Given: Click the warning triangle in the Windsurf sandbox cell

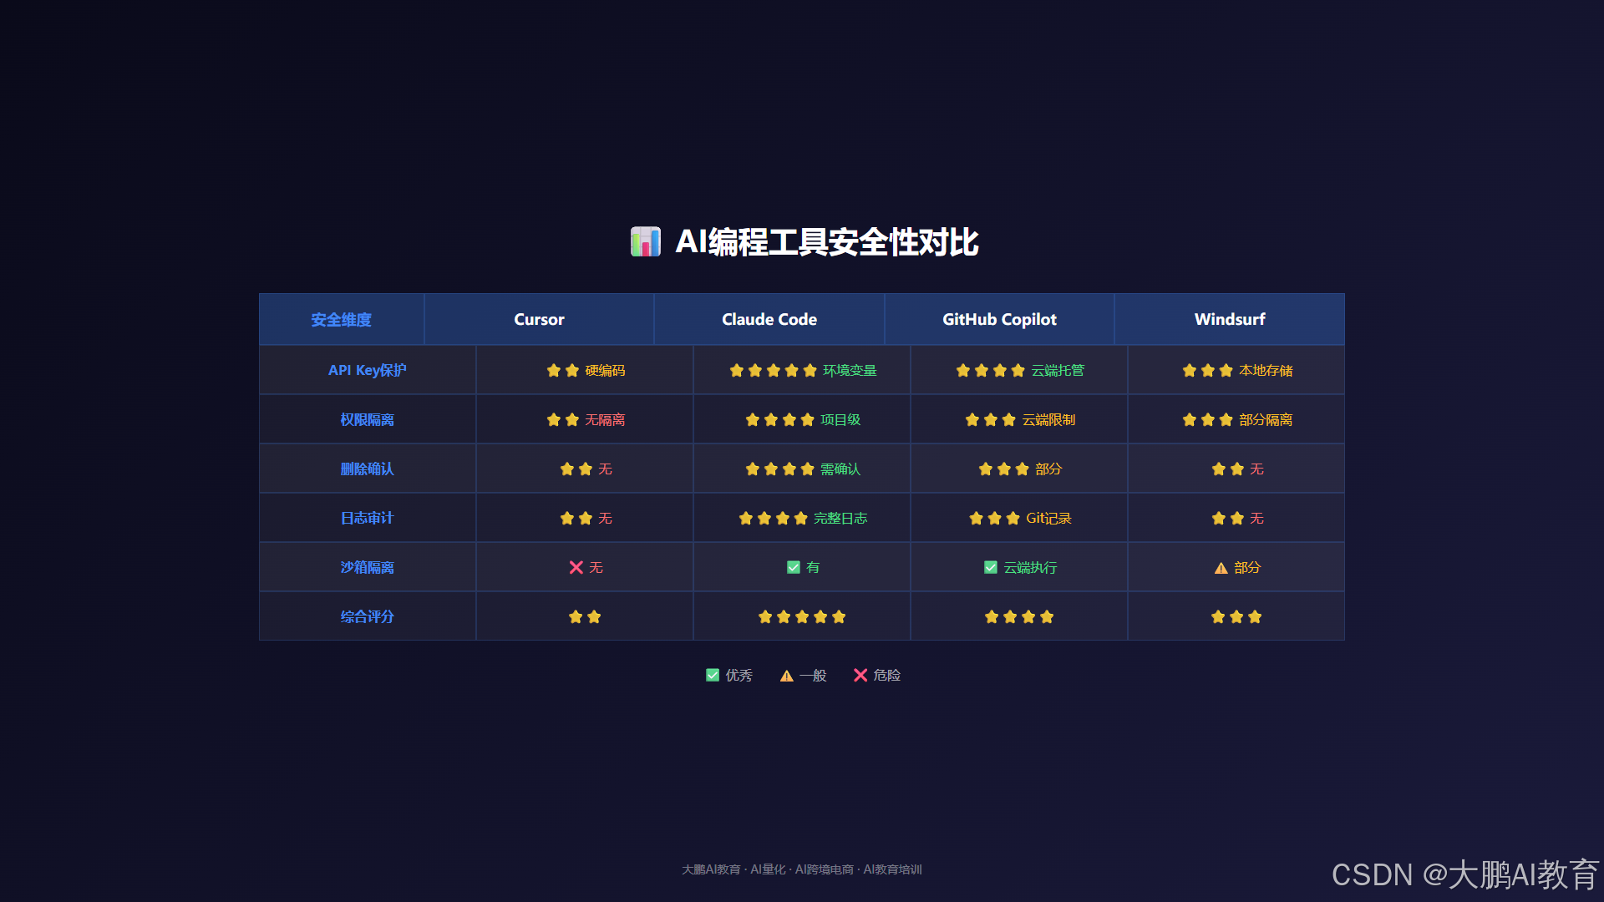Looking at the screenshot, I should [x=1221, y=568].
